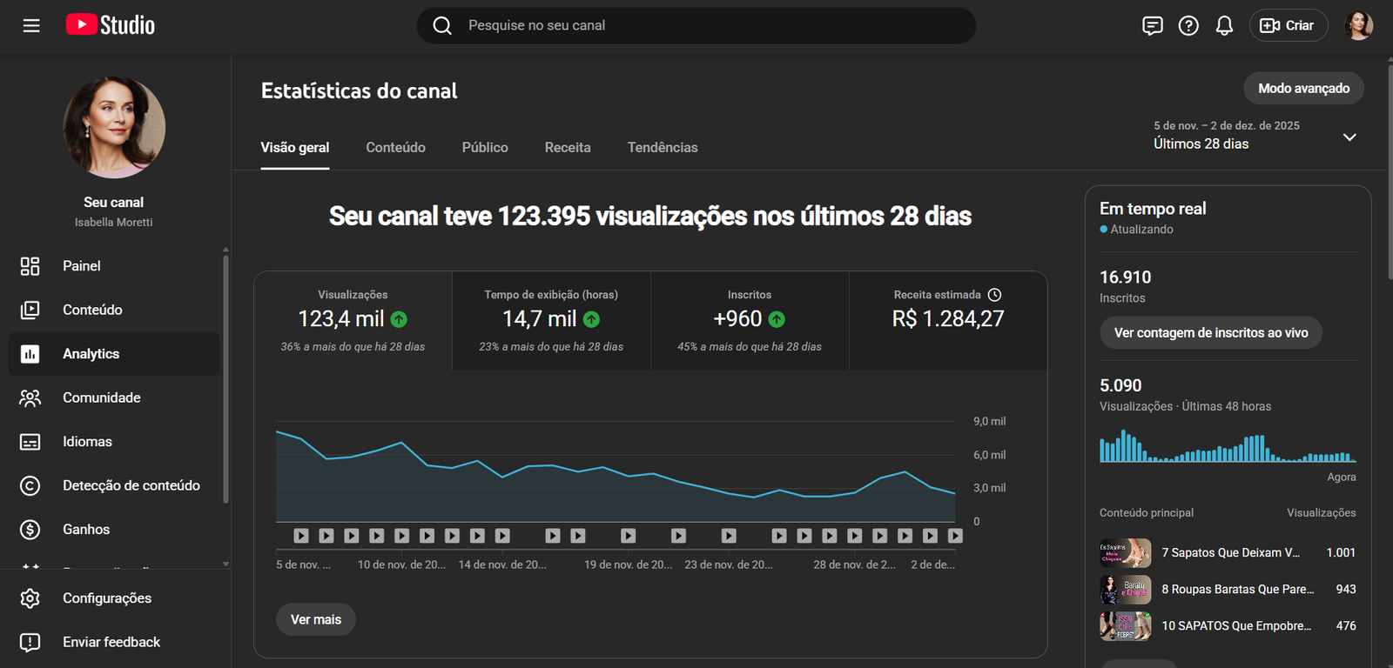Open thumbnail of 10 SAPATOS Que Empobre video
The width and height of the screenshot is (1393, 668).
click(x=1126, y=626)
